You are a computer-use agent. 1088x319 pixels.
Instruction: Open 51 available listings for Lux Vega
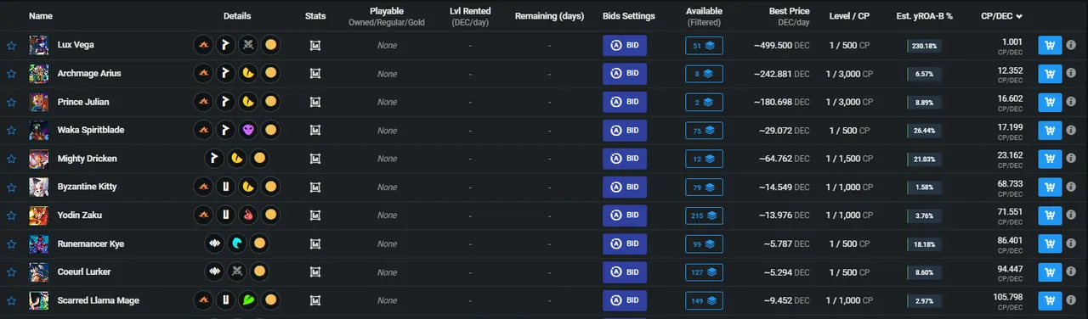(705, 46)
